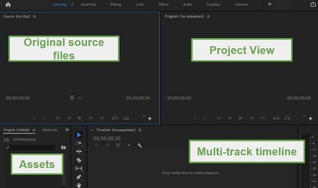Select the Razor tool

[x=79, y=160]
